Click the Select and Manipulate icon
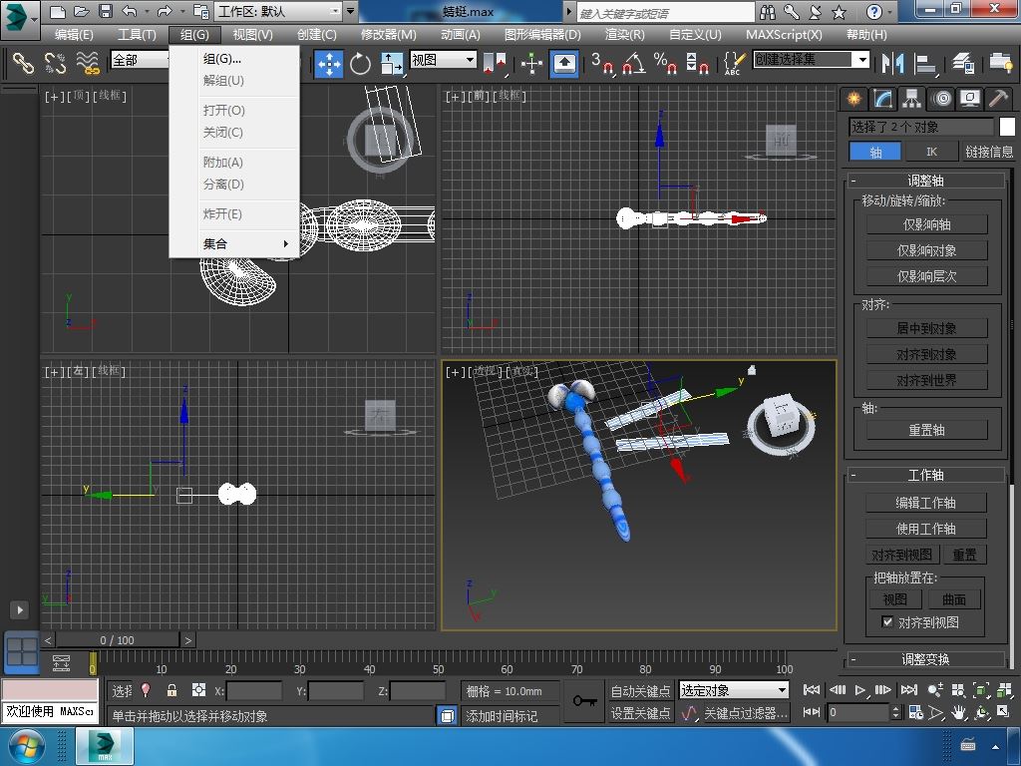The height and width of the screenshot is (766, 1021). pos(532,63)
